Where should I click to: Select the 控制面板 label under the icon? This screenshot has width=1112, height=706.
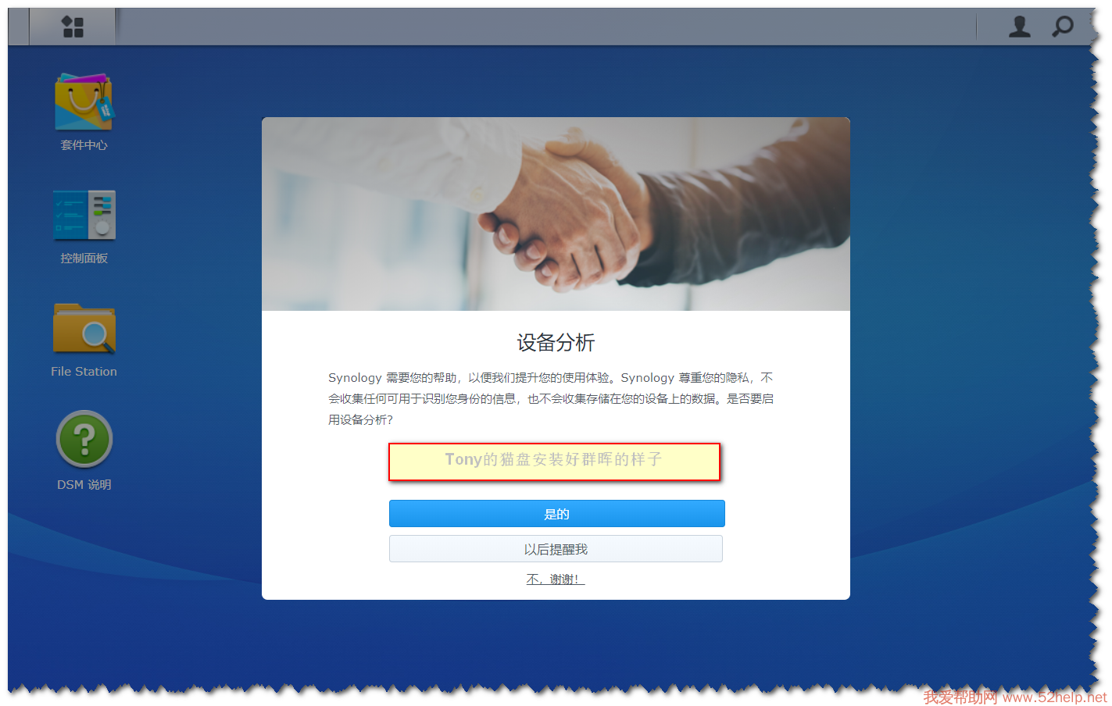pos(84,259)
